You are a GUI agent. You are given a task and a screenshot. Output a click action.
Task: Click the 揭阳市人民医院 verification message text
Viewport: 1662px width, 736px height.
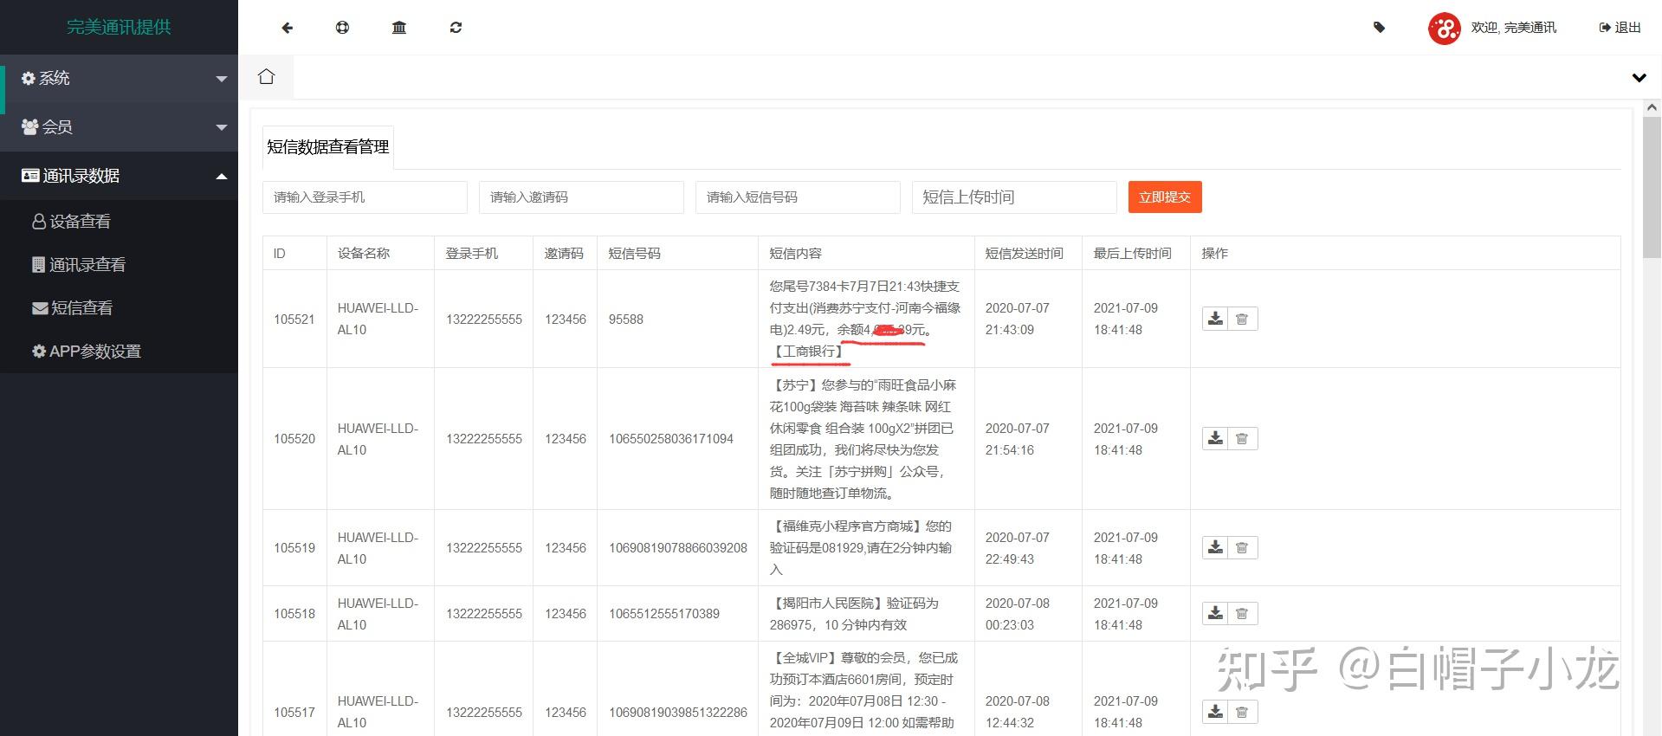(855, 614)
